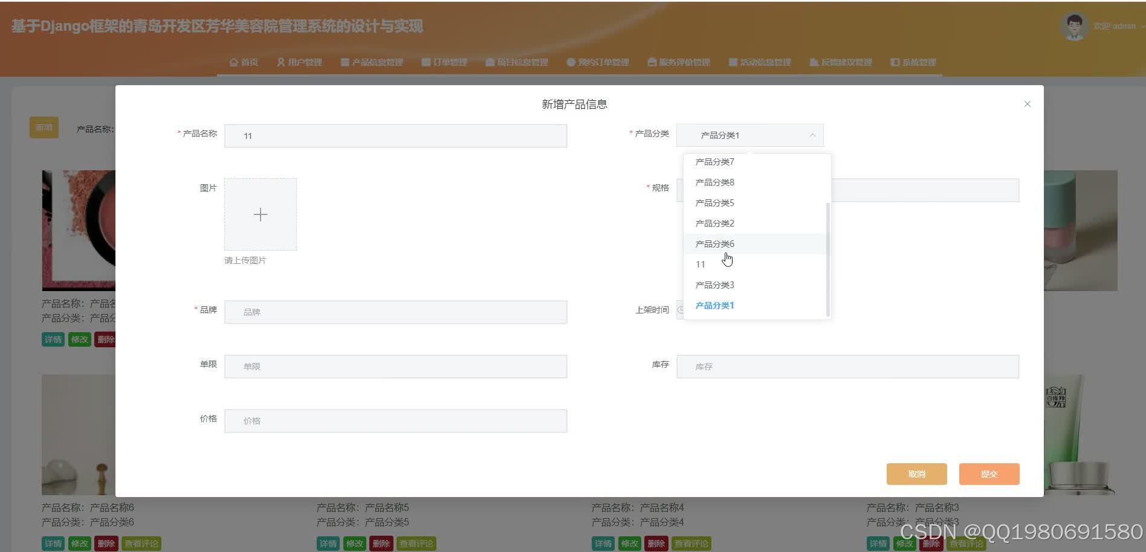Click the site title 基于Django框架的青岛开发区芳华美容院管理系统

pos(217,27)
